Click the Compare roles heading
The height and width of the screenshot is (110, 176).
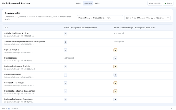(x=13, y=13)
